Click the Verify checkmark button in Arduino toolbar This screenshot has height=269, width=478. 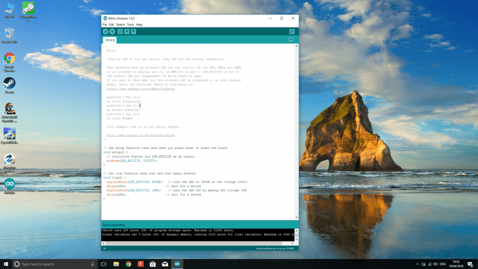[x=105, y=31]
